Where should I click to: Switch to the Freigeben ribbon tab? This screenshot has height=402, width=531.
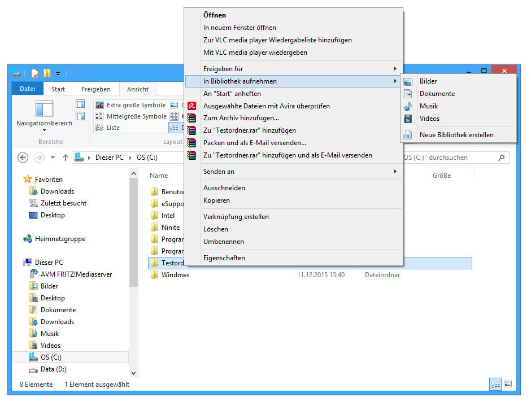(x=95, y=89)
